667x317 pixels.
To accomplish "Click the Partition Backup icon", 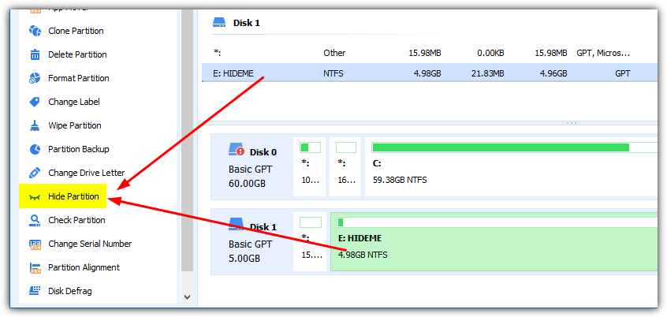I will click(x=35, y=149).
